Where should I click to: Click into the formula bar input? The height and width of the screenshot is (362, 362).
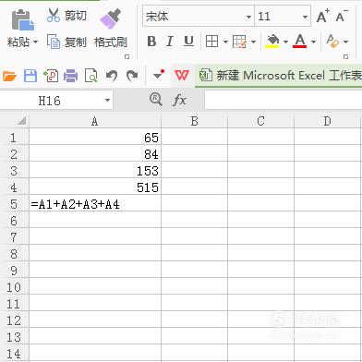(x=284, y=100)
